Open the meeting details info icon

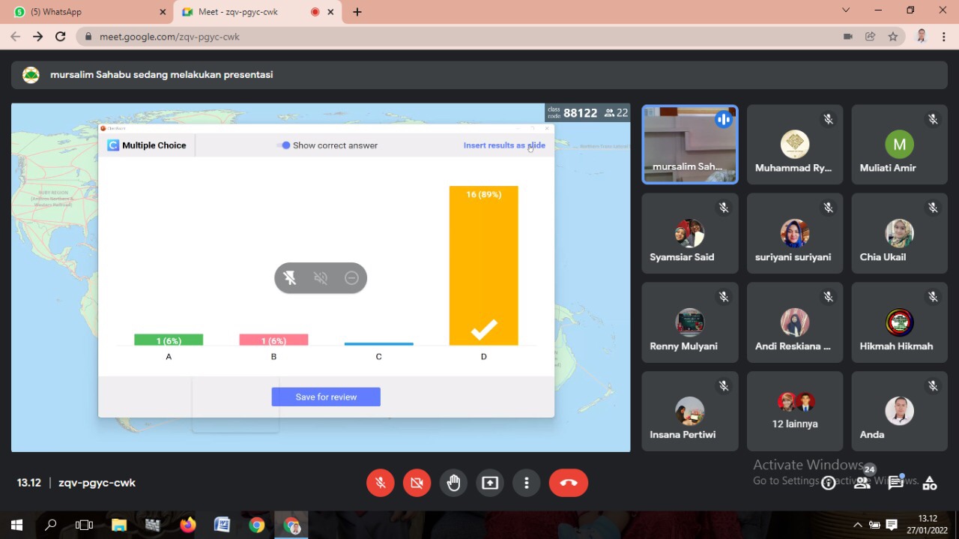[828, 484]
